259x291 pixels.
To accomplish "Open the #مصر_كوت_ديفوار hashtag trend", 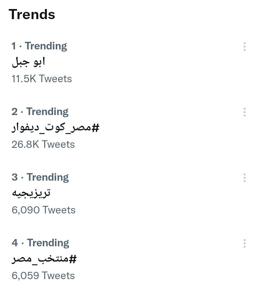I will click(55, 128).
